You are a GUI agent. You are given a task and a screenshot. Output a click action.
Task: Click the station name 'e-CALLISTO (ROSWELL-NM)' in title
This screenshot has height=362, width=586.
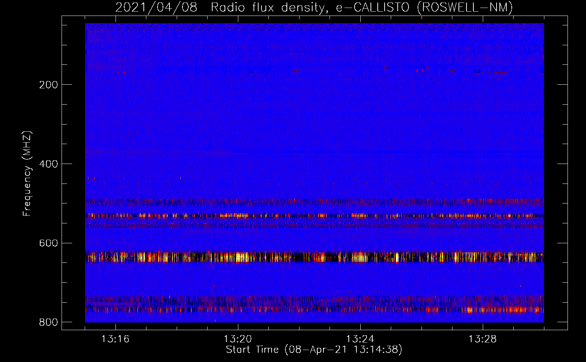424,8
